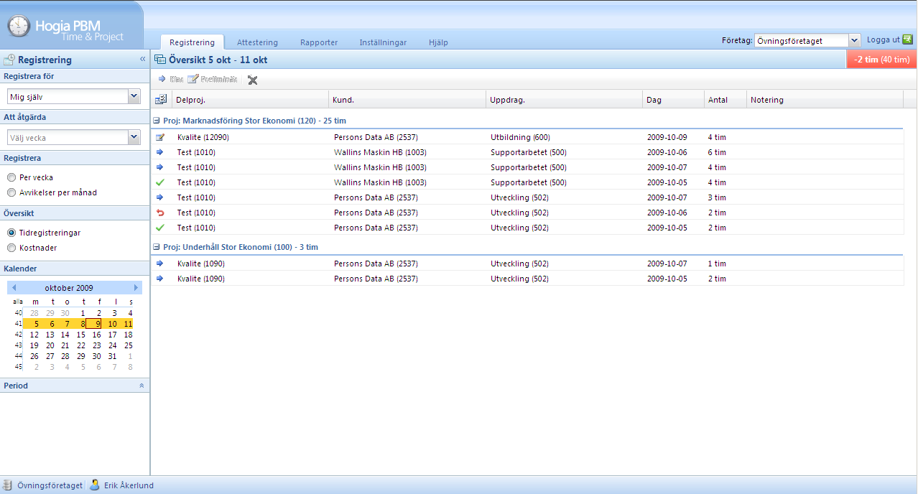Sort by Kund. column header
This screenshot has height=494, width=918.
tap(407, 100)
